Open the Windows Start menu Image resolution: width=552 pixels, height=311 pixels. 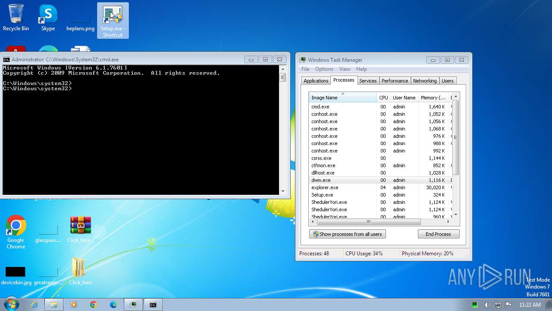coord(11,305)
